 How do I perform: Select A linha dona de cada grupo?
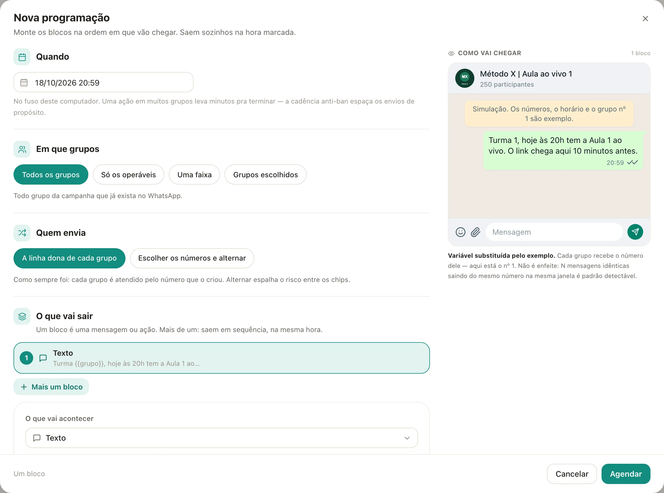(x=69, y=258)
